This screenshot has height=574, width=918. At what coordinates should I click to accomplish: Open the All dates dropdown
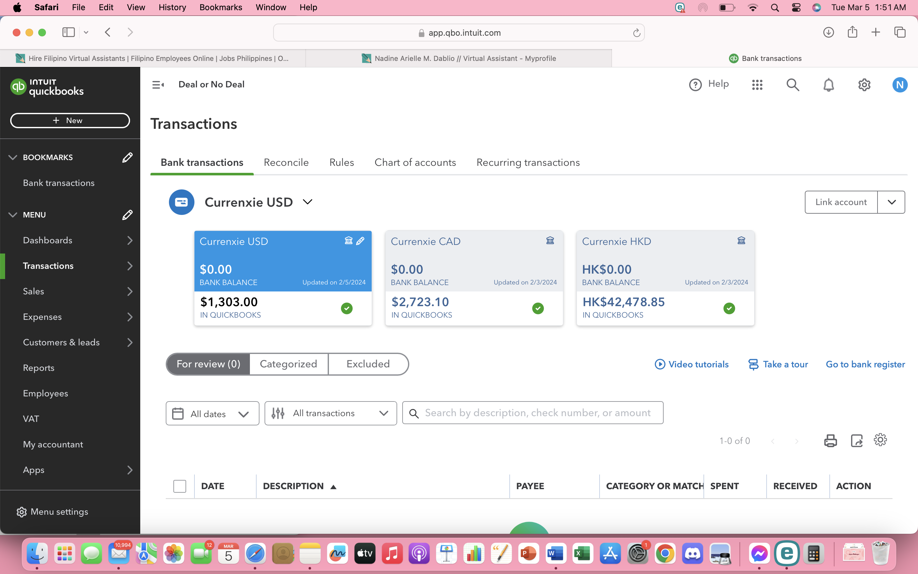click(212, 413)
